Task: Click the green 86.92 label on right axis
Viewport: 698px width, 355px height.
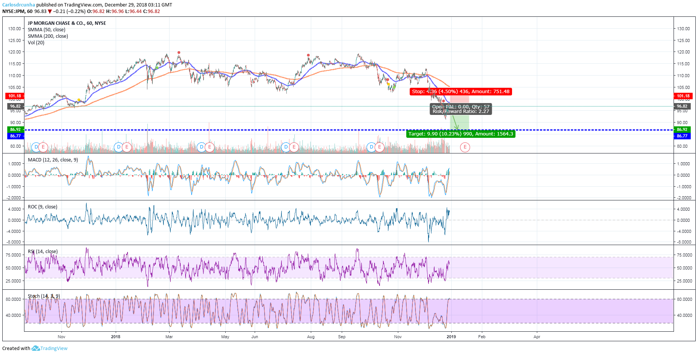Action: point(682,130)
